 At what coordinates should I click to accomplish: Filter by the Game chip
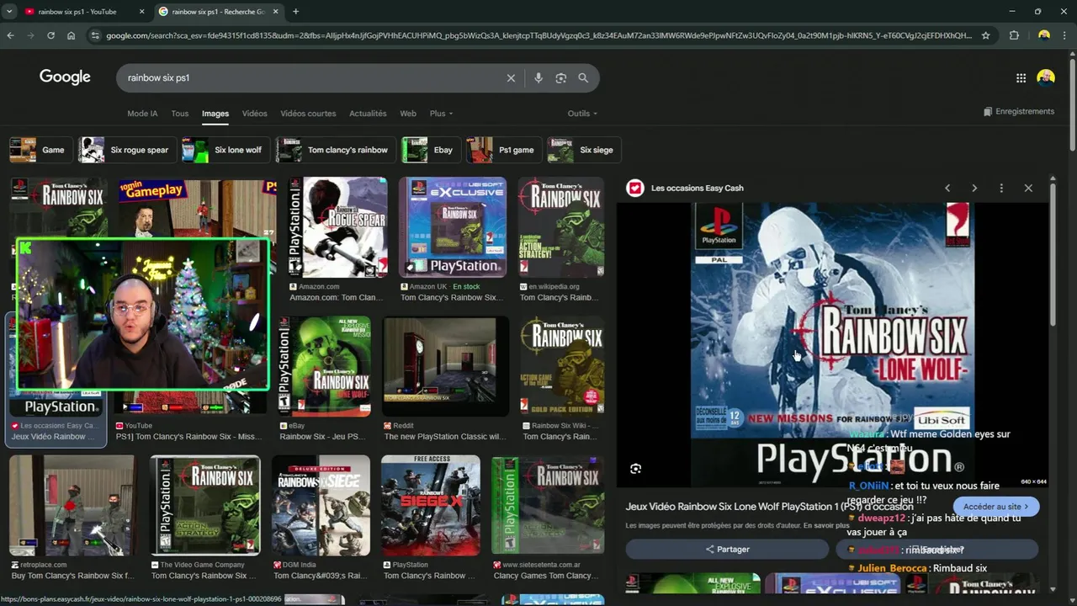(41, 150)
